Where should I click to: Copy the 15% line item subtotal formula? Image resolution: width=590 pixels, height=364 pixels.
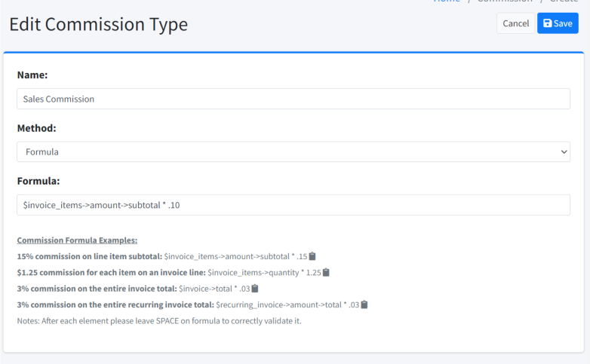(x=312, y=256)
